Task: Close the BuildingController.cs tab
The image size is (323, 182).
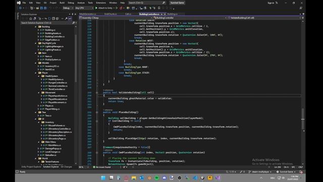Action: [165, 14]
